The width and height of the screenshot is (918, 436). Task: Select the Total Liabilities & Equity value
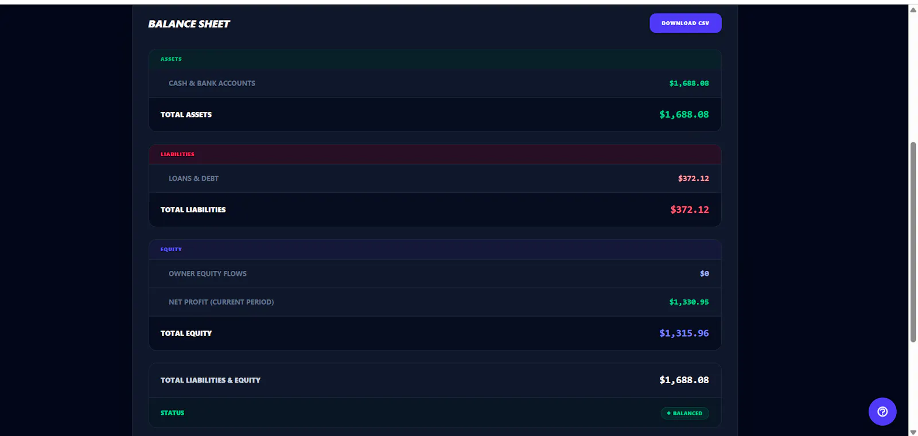coord(684,380)
